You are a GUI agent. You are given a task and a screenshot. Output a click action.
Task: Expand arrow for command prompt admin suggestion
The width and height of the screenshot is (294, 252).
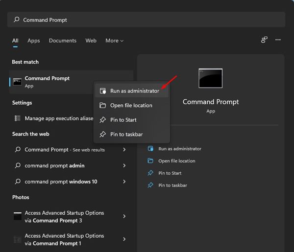click(124, 165)
